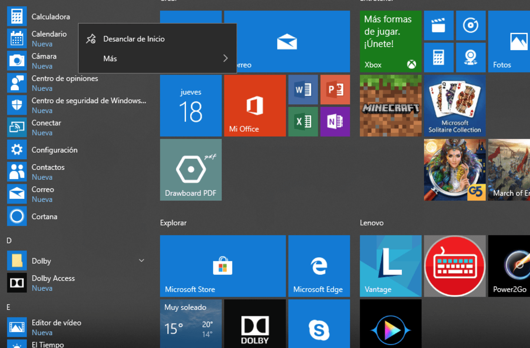Open the Excel tile
This screenshot has height=348, width=530.
pyautogui.click(x=303, y=122)
